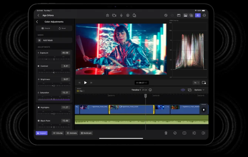Open the Multicam tab
Image resolution: width=248 pixels, height=157 pixels.
click(86, 133)
